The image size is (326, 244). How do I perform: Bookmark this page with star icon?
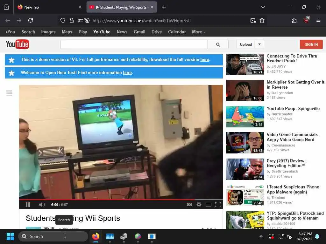[262, 20]
